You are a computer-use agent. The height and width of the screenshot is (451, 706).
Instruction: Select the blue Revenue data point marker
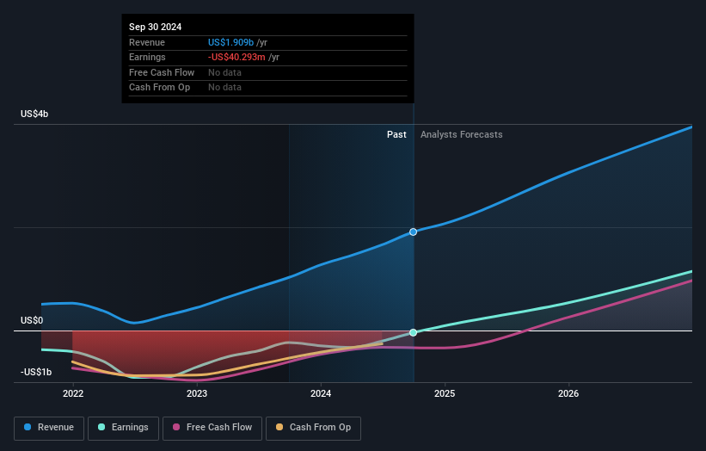[x=414, y=232]
